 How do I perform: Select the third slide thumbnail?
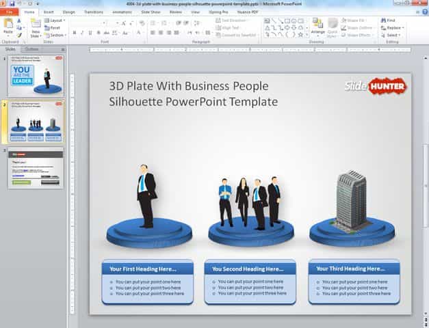(x=36, y=169)
